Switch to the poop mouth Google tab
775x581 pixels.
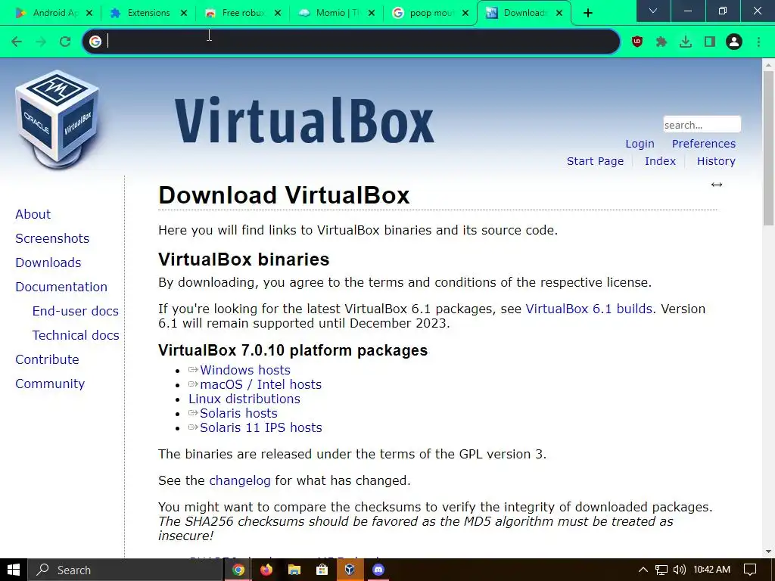pos(425,13)
